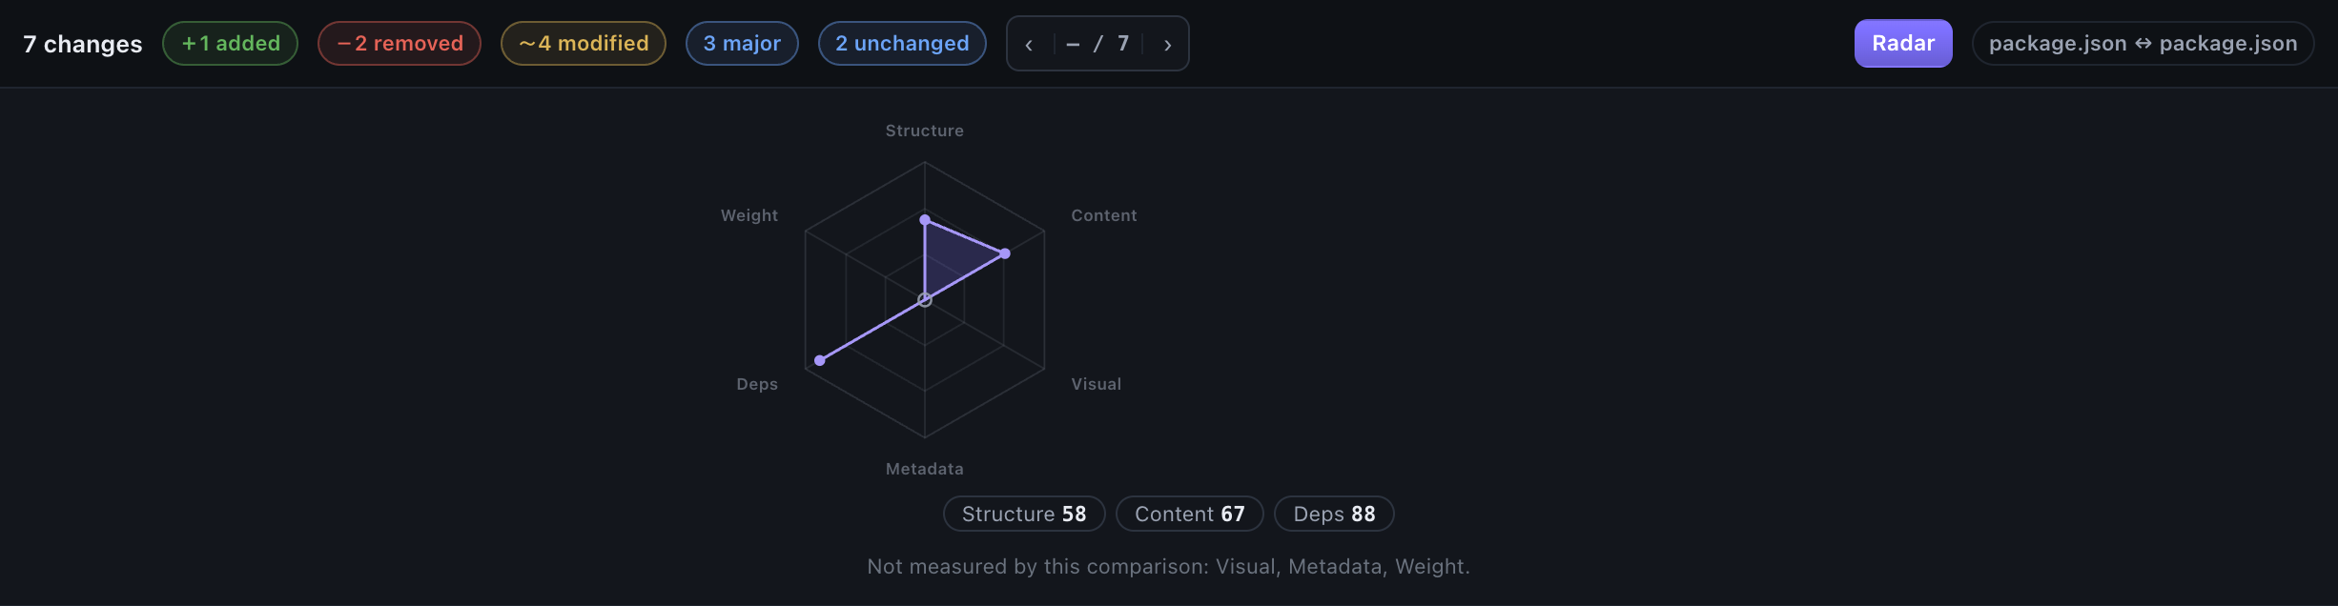Select the Structure 58 score pill
This screenshot has width=2338, height=606.
[x=1024, y=514]
